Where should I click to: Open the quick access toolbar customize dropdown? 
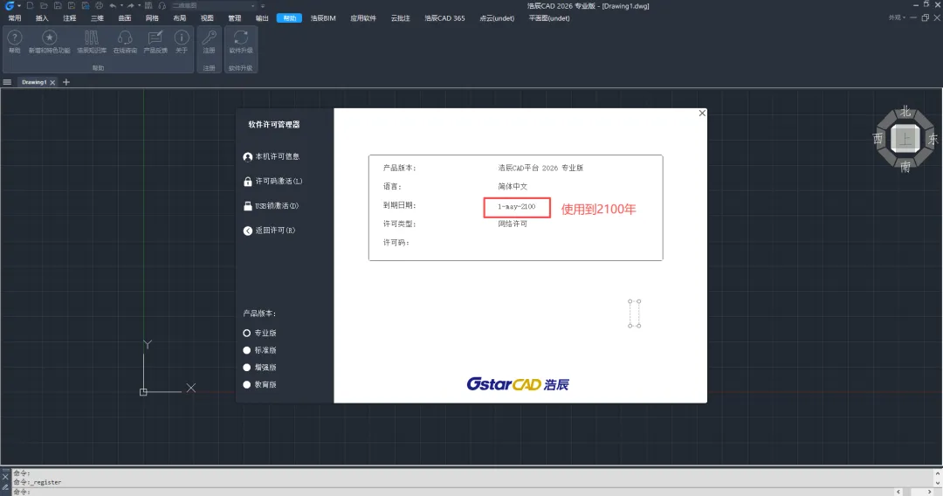263,6
